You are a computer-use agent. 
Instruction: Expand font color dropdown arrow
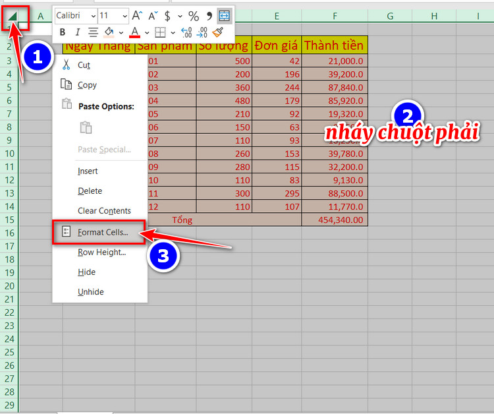147,32
